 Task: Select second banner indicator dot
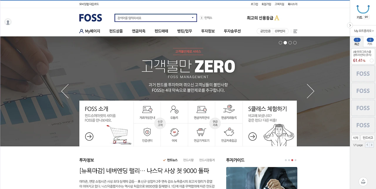tap(285, 43)
